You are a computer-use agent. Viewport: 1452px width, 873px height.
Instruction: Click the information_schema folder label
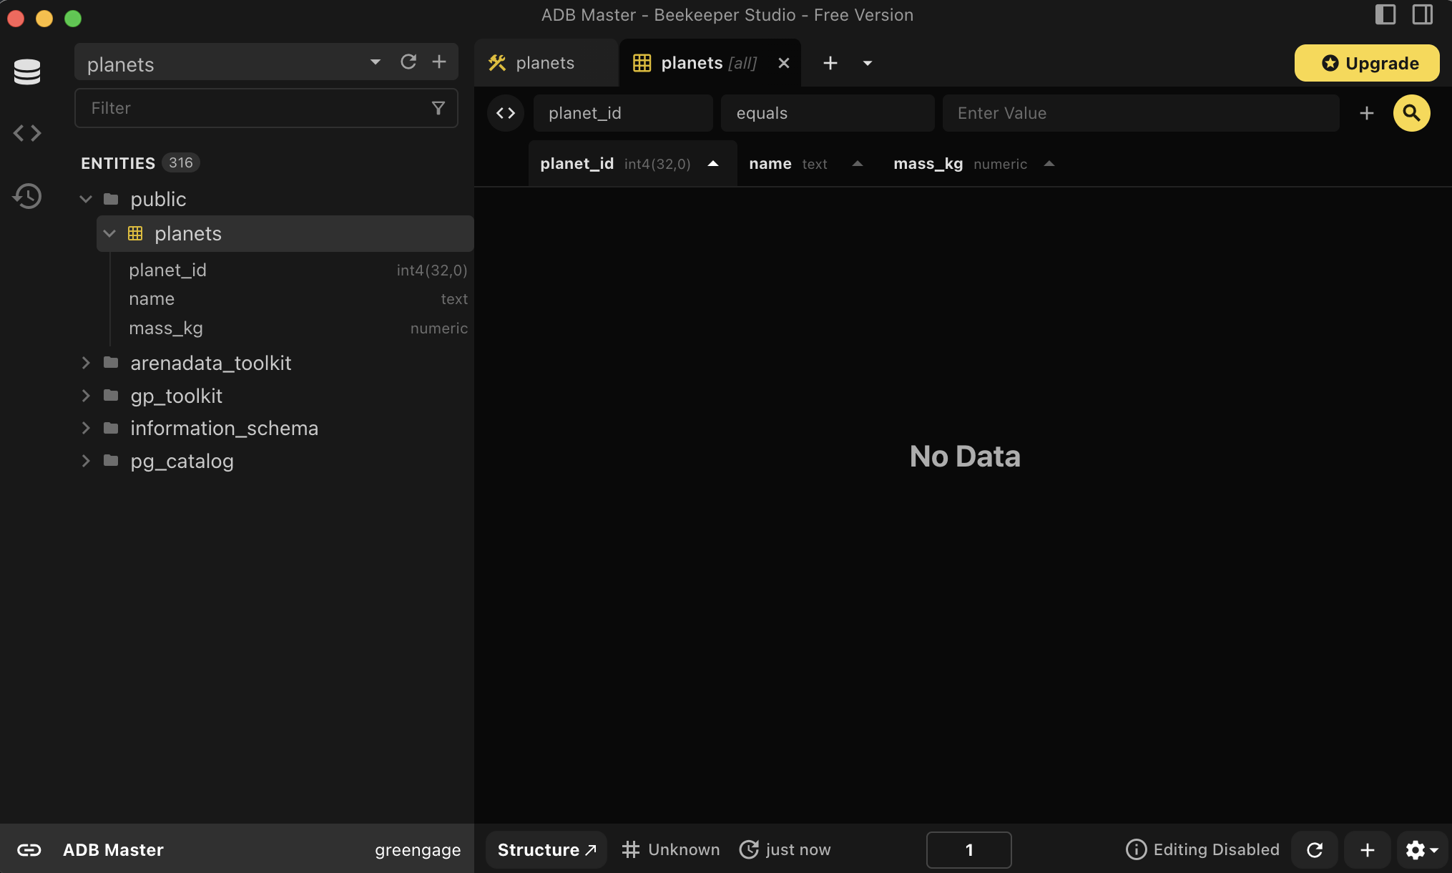click(x=224, y=428)
